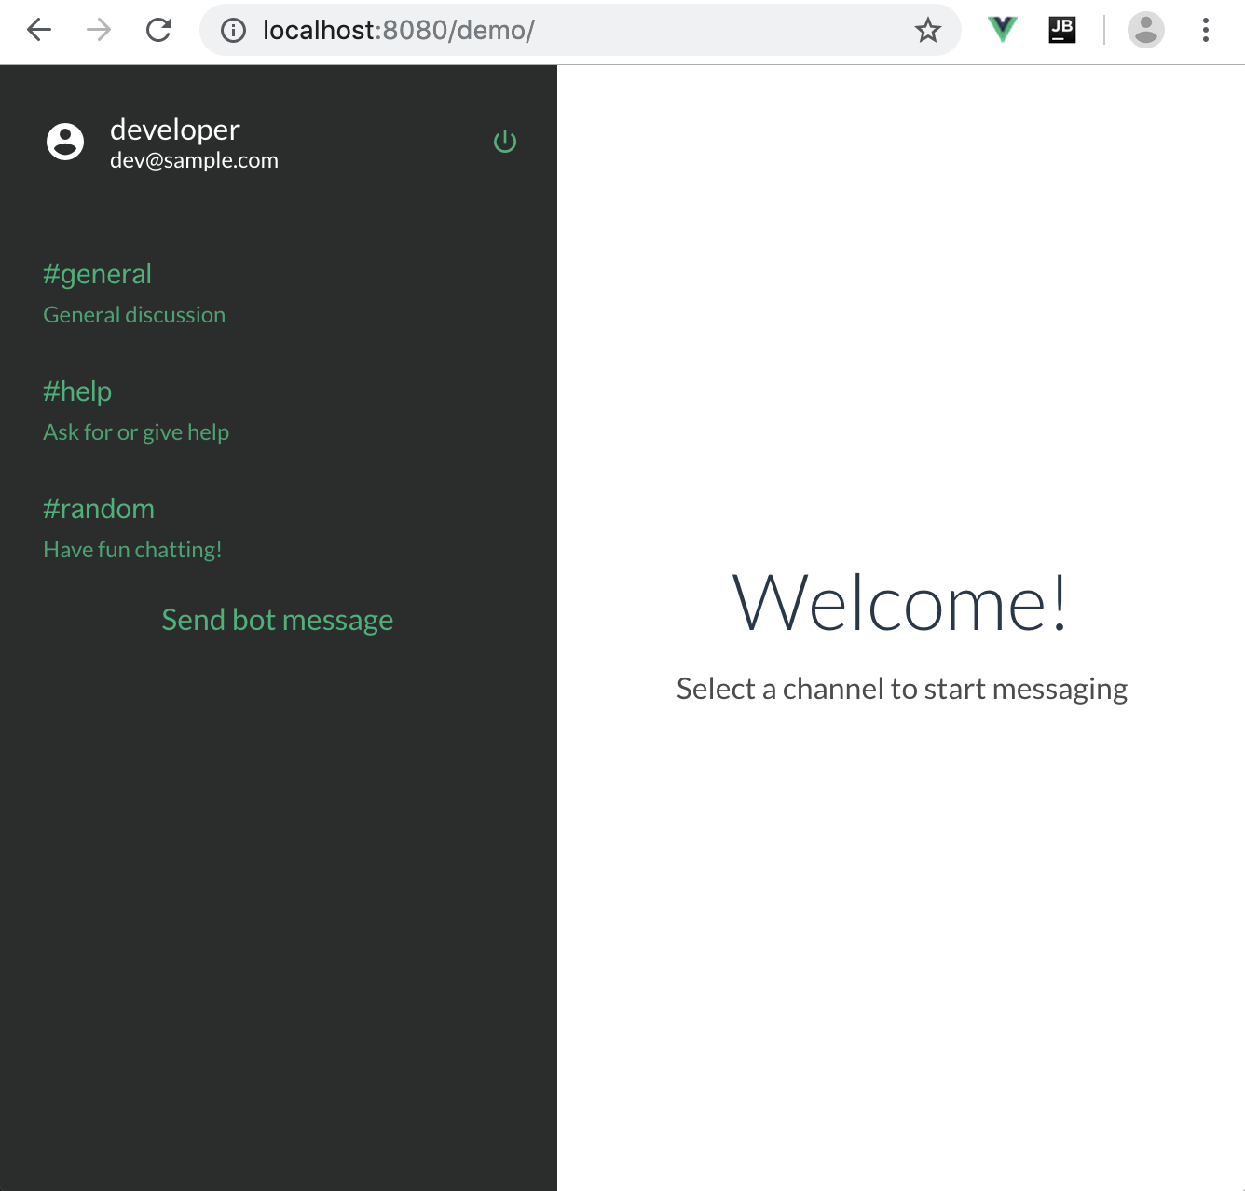
Task: Open the Chrome three-dot menu
Action: point(1206,30)
